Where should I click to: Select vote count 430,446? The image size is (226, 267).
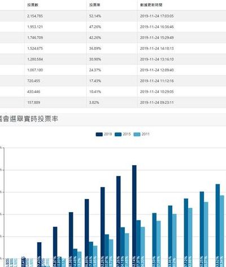click(x=34, y=92)
